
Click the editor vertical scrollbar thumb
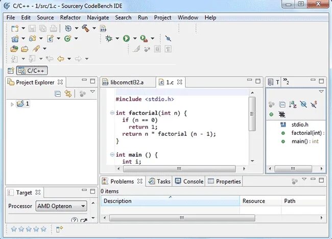[252, 114]
